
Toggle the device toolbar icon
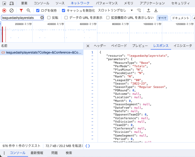[12, 3]
